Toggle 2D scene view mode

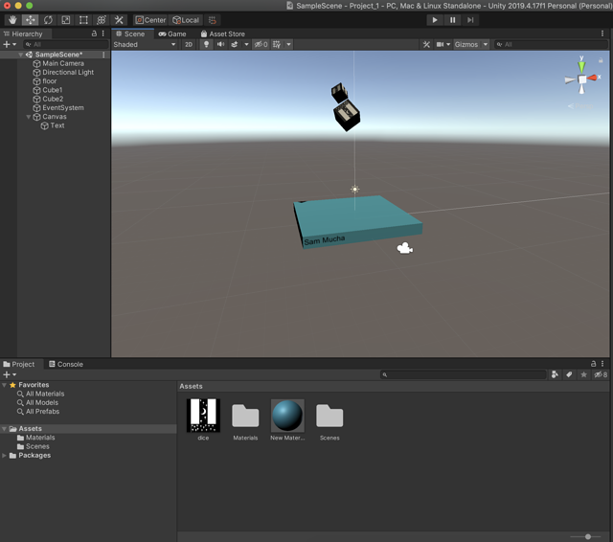(x=189, y=45)
